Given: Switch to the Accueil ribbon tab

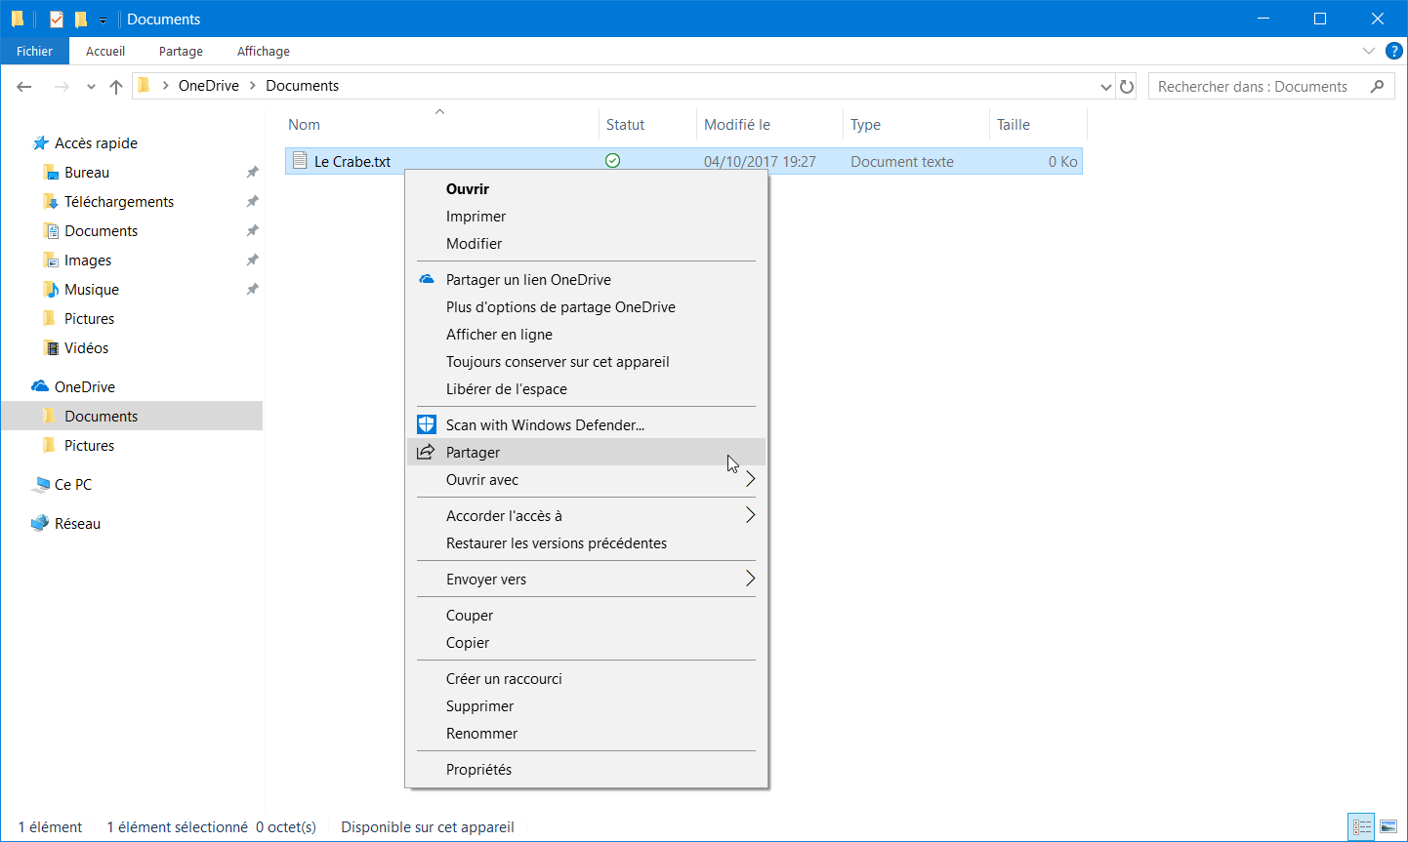Looking at the screenshot, I should click(x=105, y=51).
